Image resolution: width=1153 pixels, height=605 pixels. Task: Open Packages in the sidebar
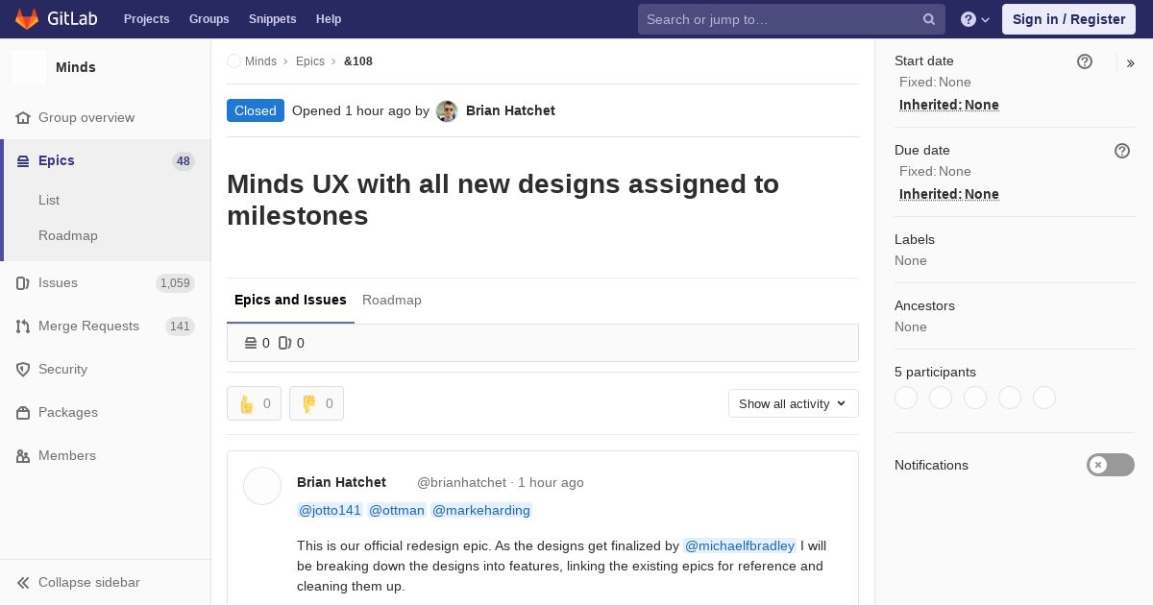(x=106, y=412)
